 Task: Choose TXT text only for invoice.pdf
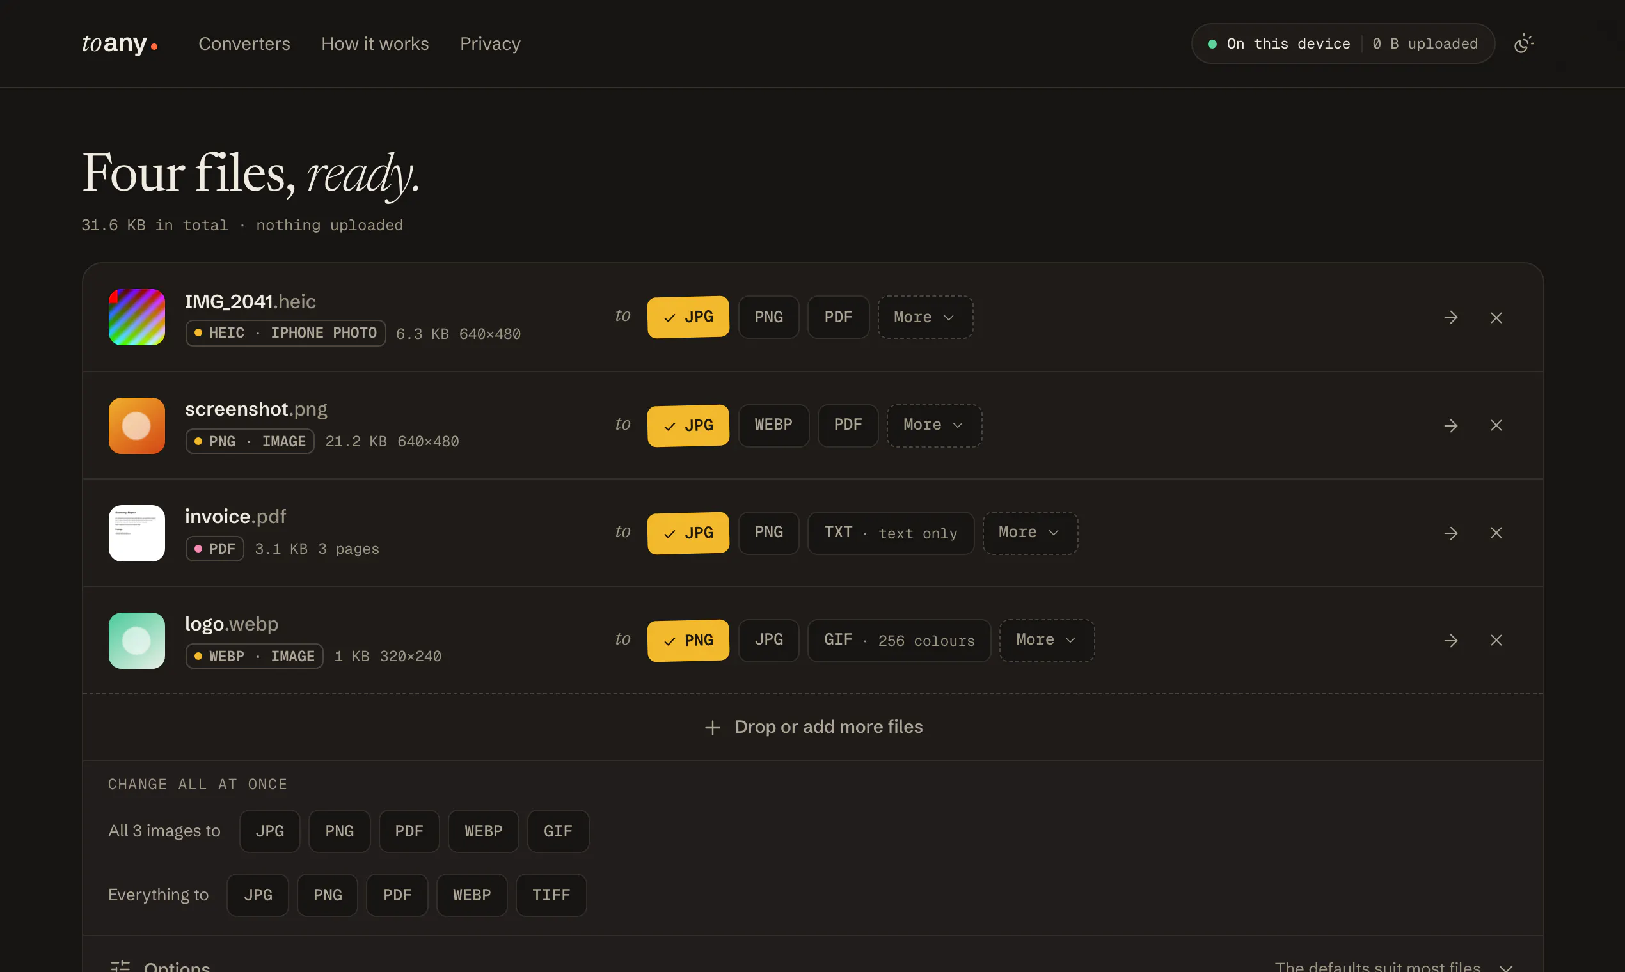[891, 533]
